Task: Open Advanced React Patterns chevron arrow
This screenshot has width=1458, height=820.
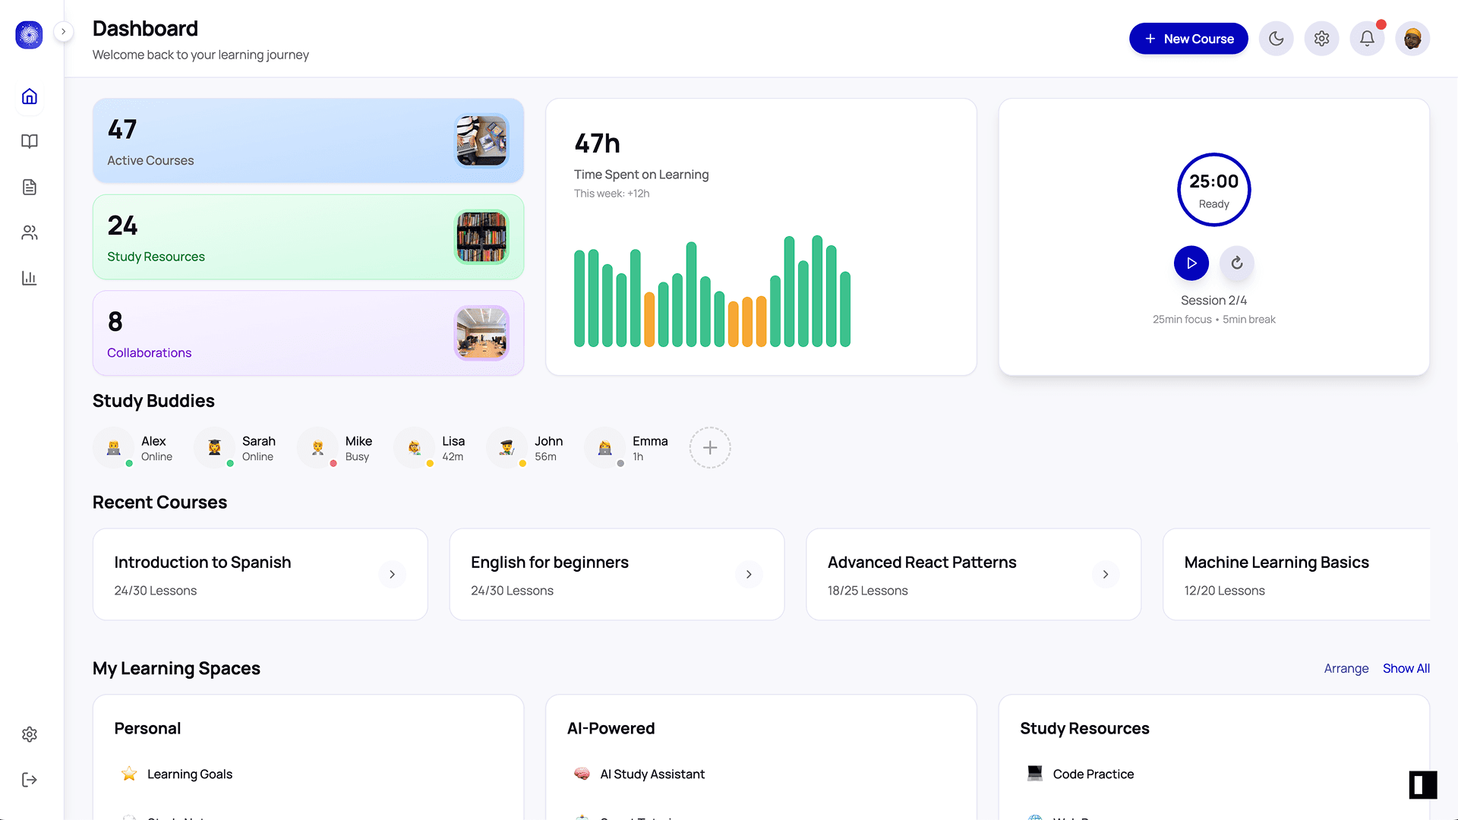Action: point(1106,575)
